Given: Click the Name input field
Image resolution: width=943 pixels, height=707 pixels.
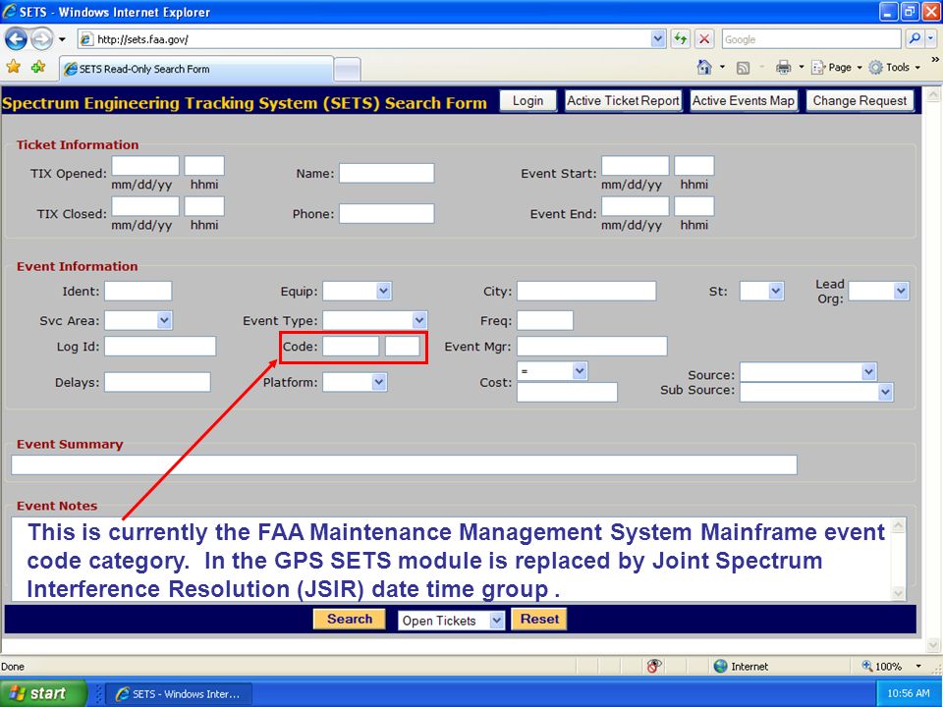Looking at the screenshot, I should pyautogui.click(x=386, y=173).
